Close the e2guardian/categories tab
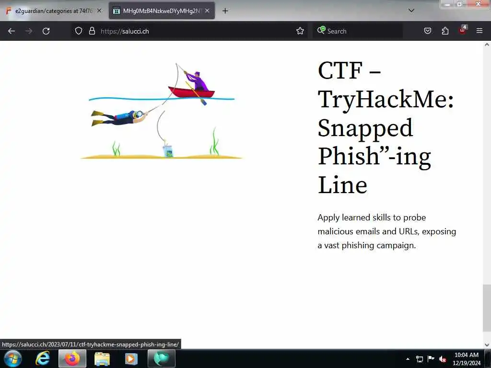The image size is (491, 368). coord(99,11)
